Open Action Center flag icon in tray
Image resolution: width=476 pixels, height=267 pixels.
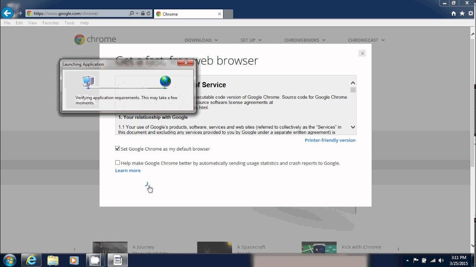(x=416, y=260)
